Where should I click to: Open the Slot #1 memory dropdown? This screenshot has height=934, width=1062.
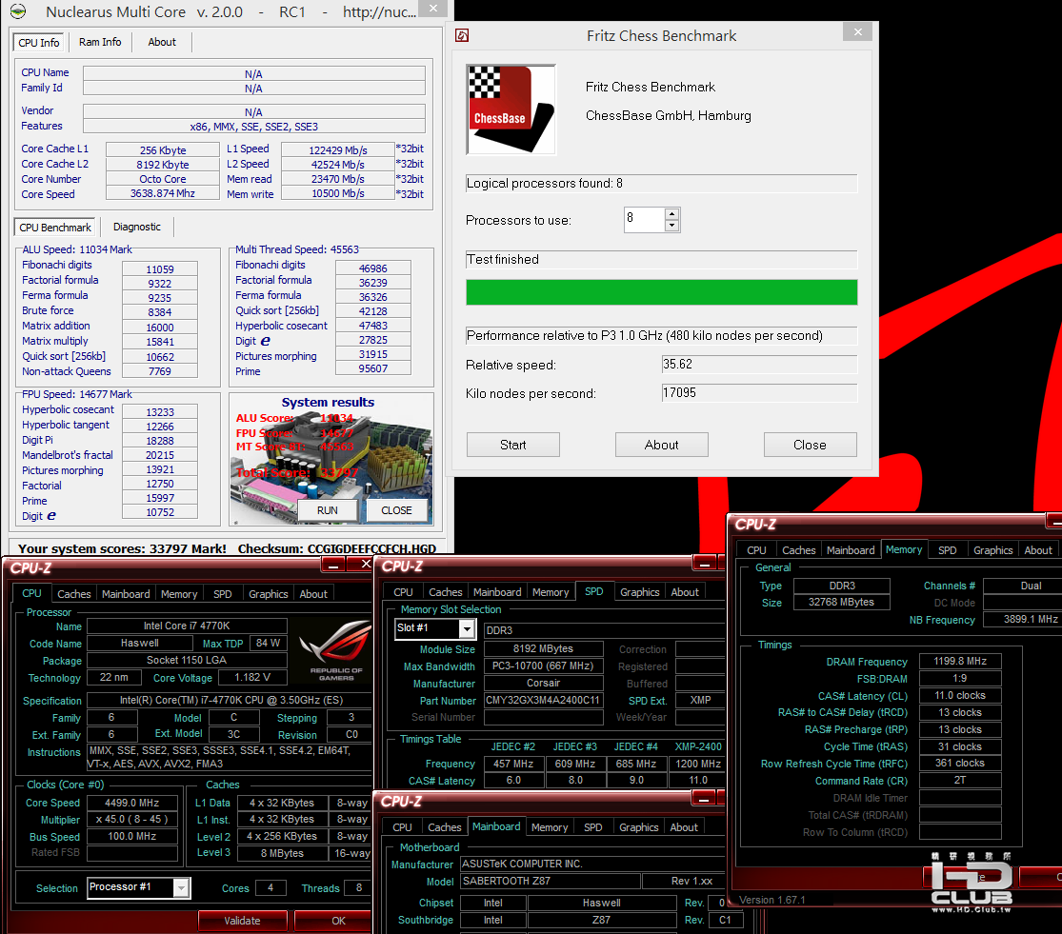pos(467,628)
